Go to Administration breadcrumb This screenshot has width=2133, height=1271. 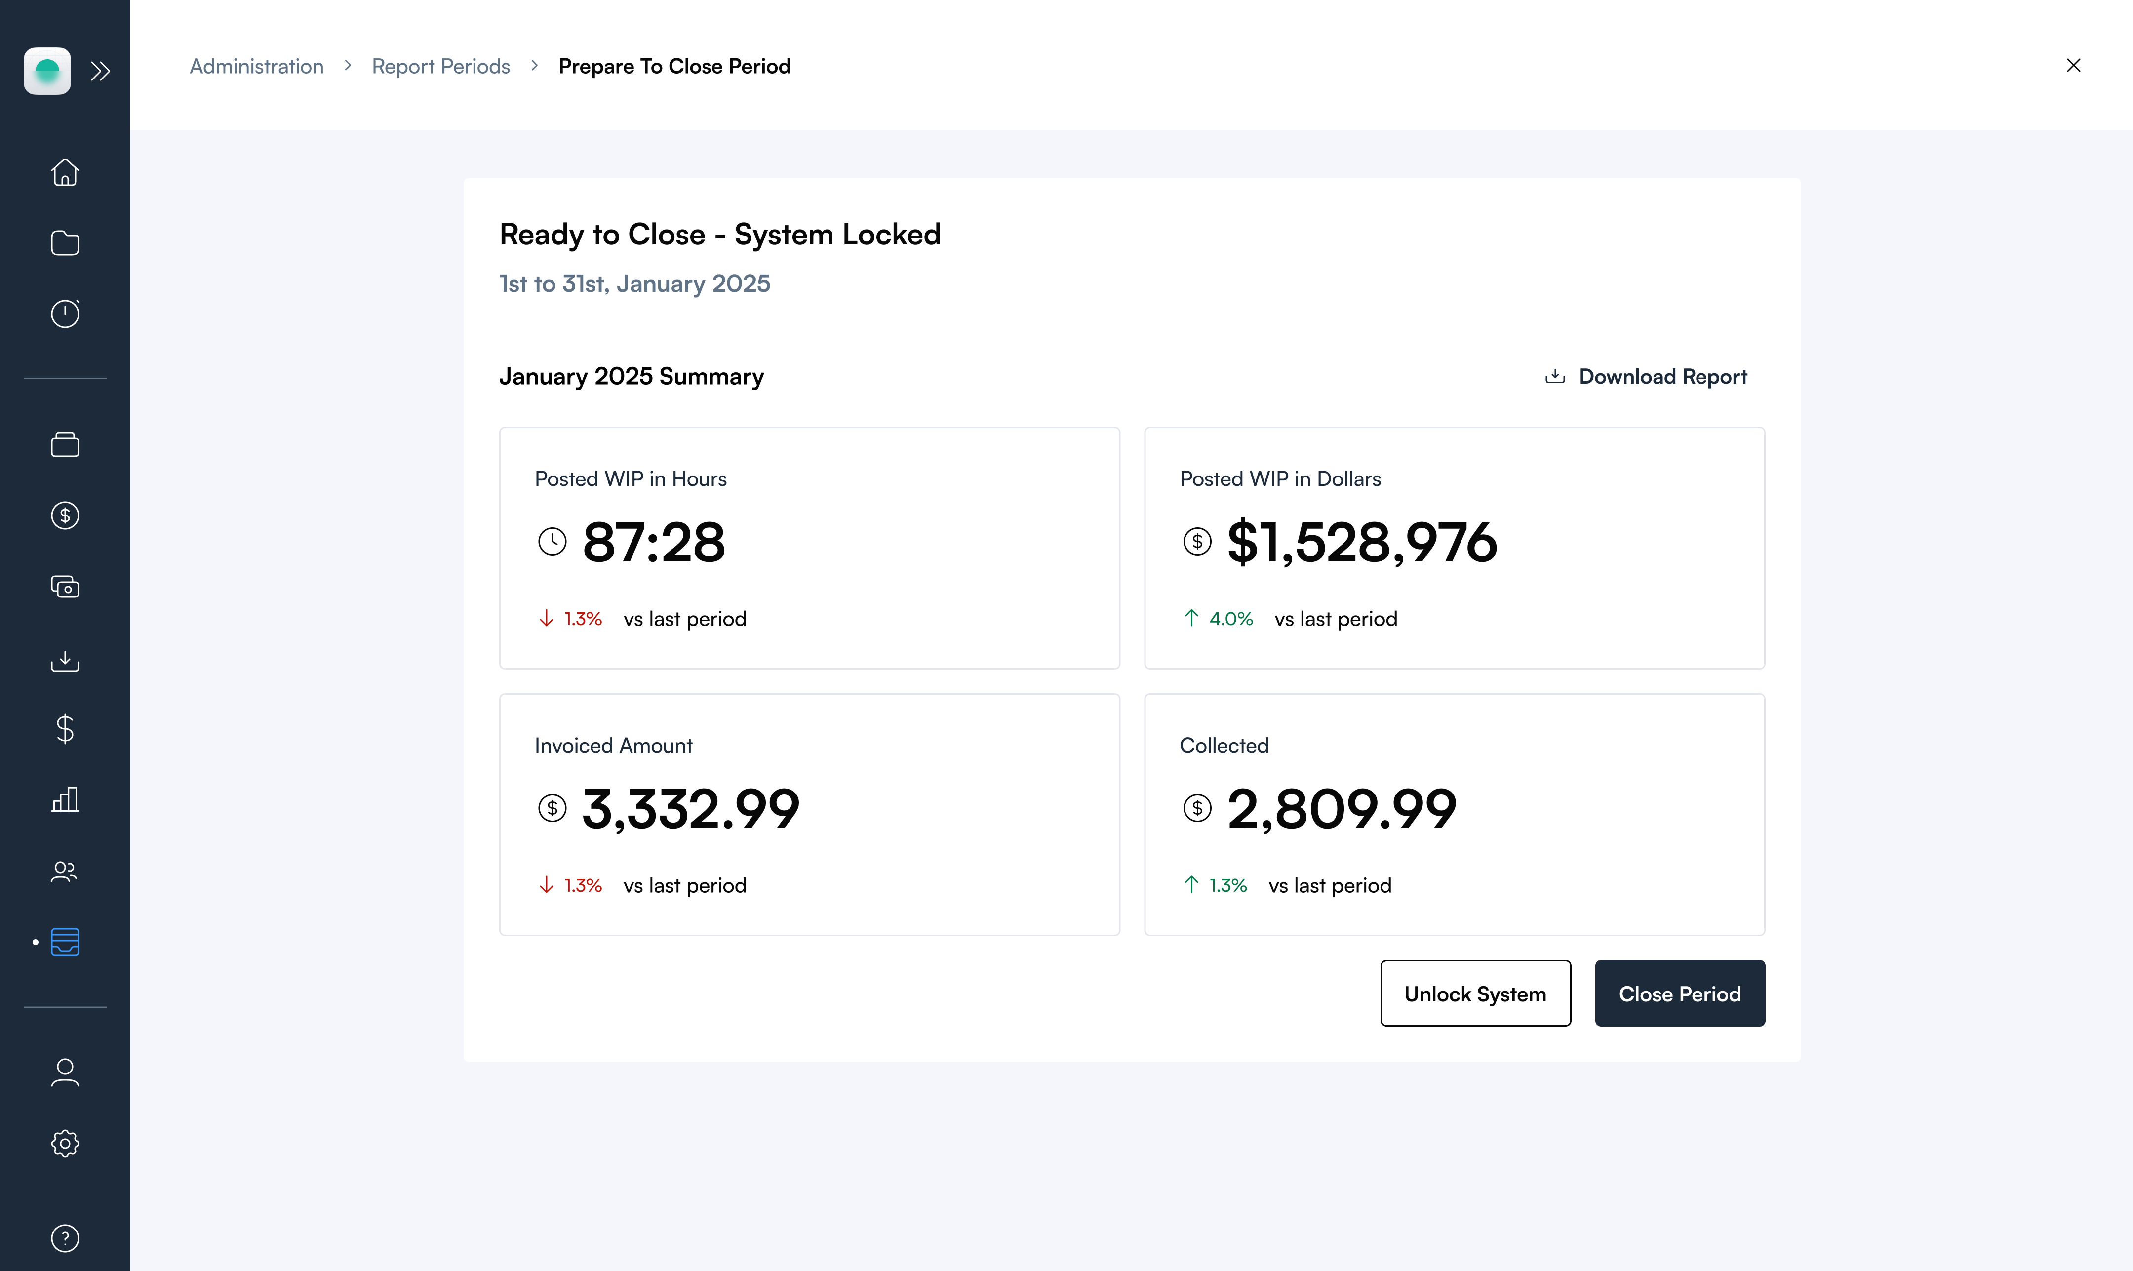tap(256, 66)
